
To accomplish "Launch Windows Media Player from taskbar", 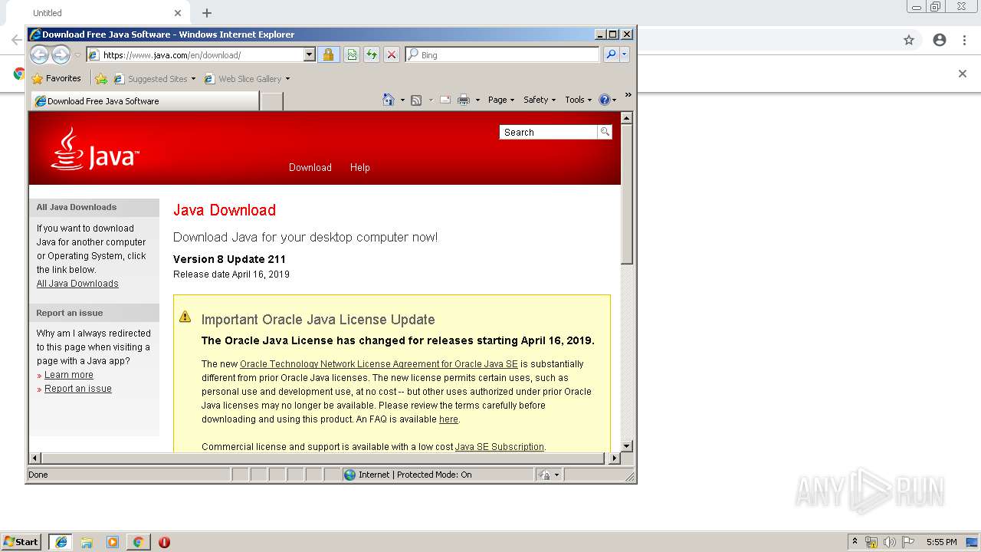I will pos(113,542).
